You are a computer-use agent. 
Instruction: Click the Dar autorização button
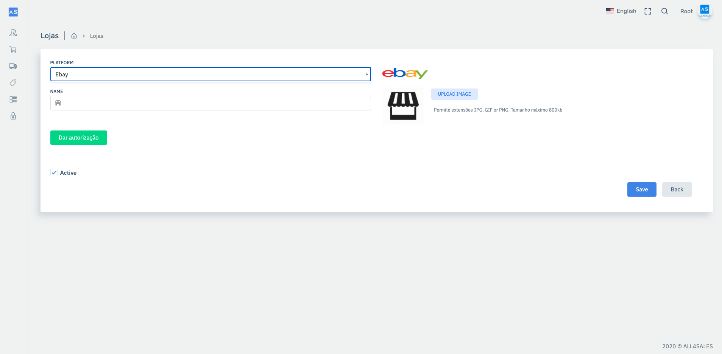click(79, 138)
